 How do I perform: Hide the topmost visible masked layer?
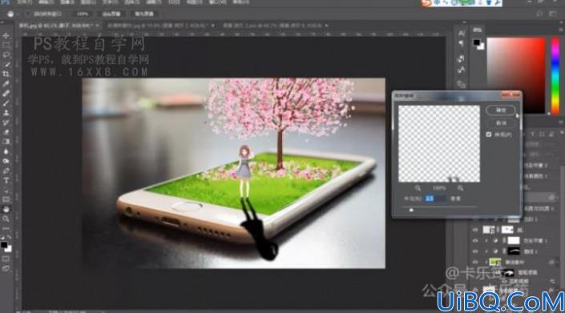click(475, 230)
